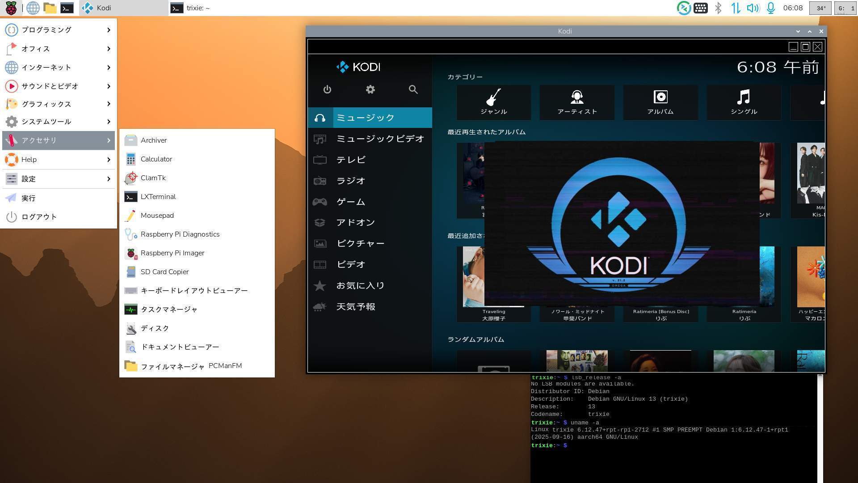Image resolution: width=858 pixels, height=483 pixels.
Task: Open the アーティスト category tile
Action: 577,102
